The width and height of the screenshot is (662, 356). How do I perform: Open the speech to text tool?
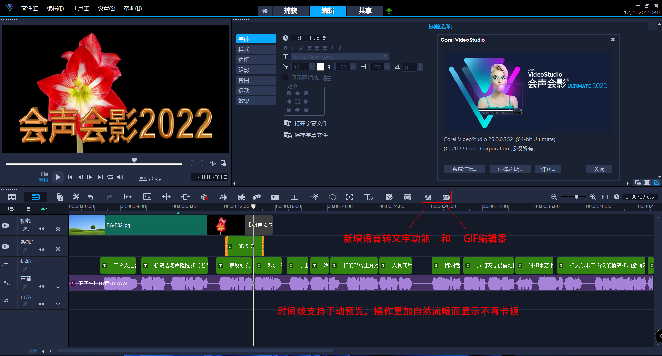point(428,197)
